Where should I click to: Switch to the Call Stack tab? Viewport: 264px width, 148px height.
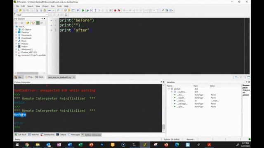tap(21, 134)
